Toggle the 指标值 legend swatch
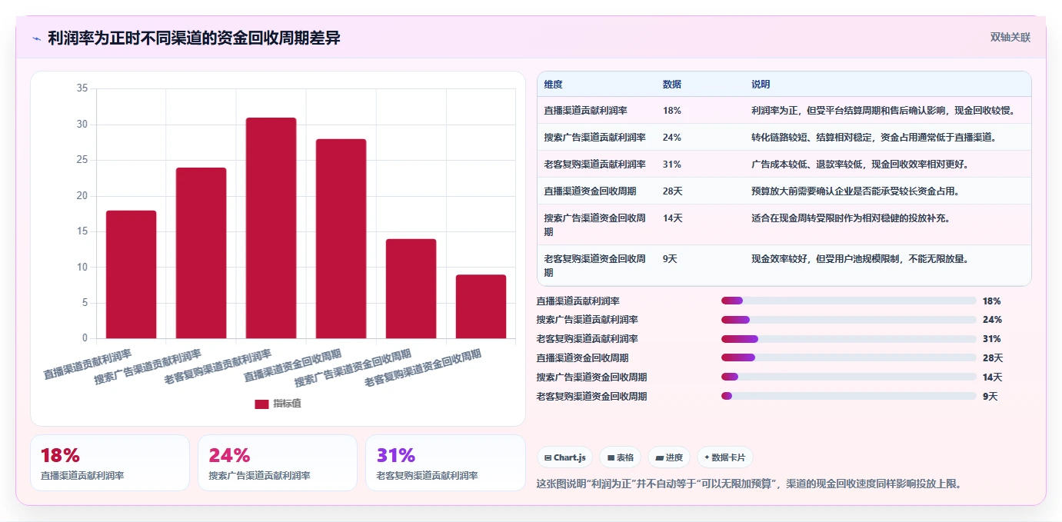This screenshot has height=522, width=1062. point(261,404)
